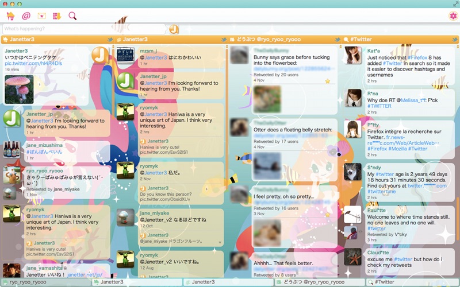Viewport: 460px width, 287px height.
Task: Click ryomyk avatar on 私だ。 tweet
Action: [125, 170]
